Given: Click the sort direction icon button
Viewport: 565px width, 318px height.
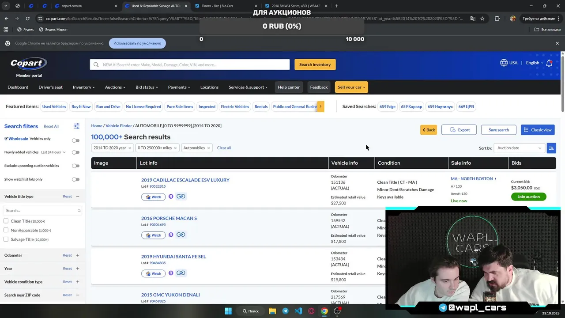Looking at the screenshot, I should click(551, 148).
